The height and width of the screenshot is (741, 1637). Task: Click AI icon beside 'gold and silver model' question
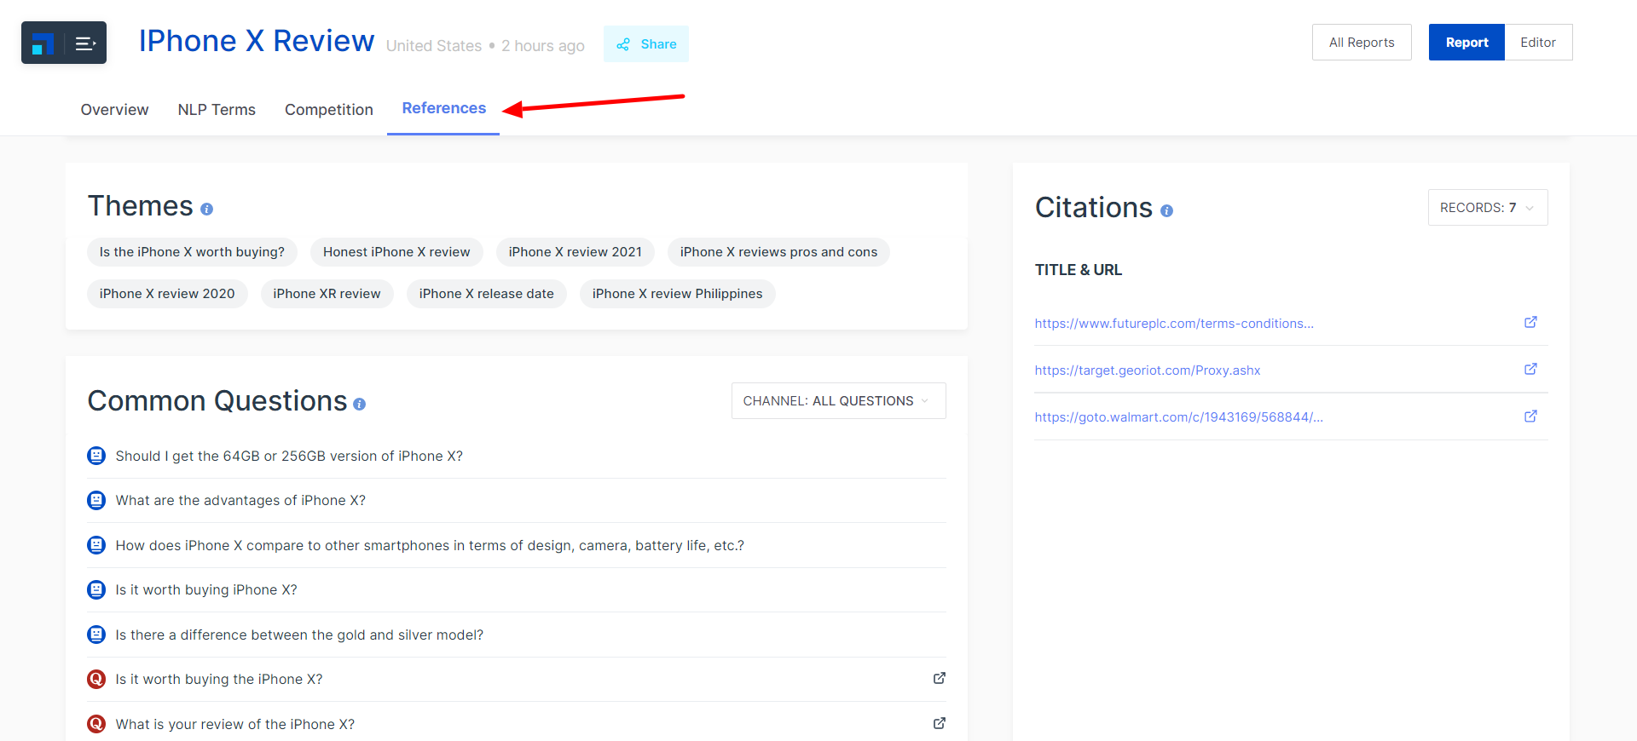coord(96,635)
